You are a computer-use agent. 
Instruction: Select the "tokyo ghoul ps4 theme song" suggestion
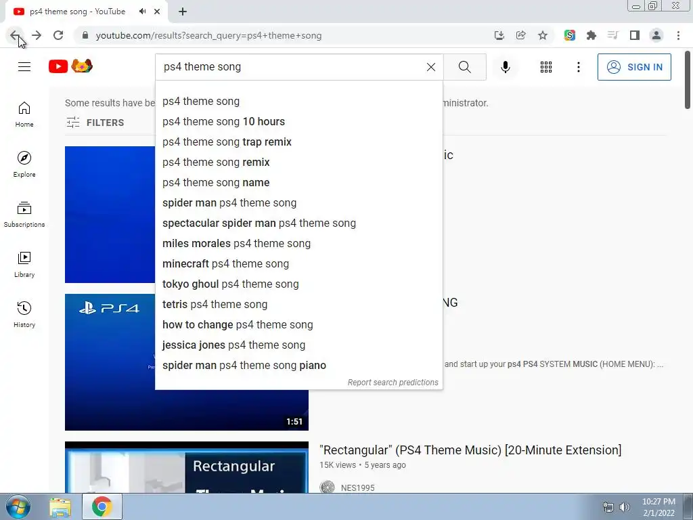(x=298, y=284)
